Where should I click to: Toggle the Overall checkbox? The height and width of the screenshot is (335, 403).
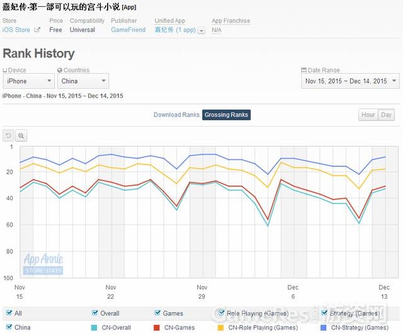[95, 313]
